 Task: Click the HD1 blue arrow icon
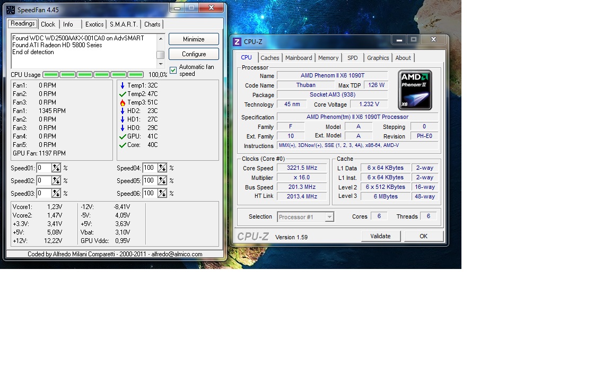pyautogui.click(x=123, y=119)
